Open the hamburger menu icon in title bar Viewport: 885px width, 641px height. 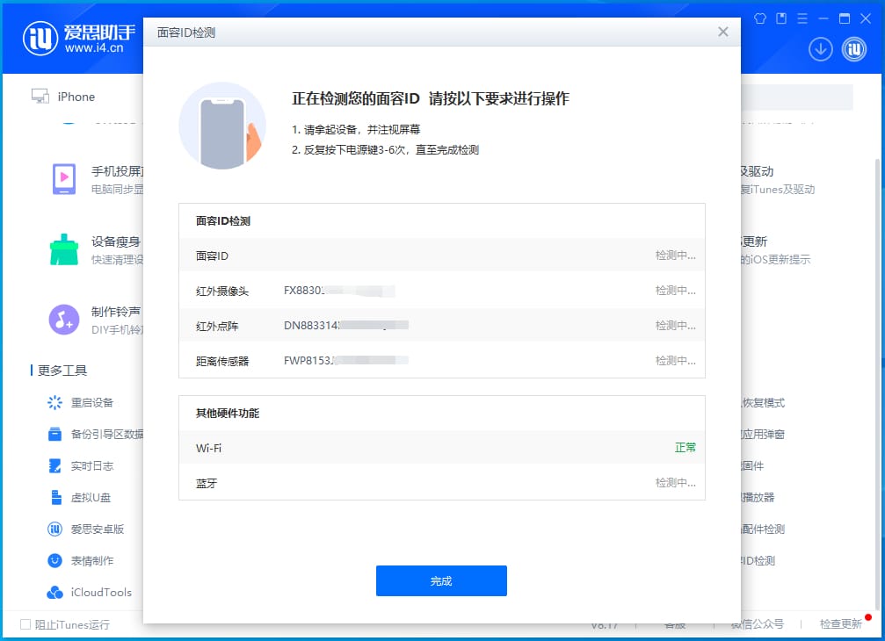click(x=802, y=18)
